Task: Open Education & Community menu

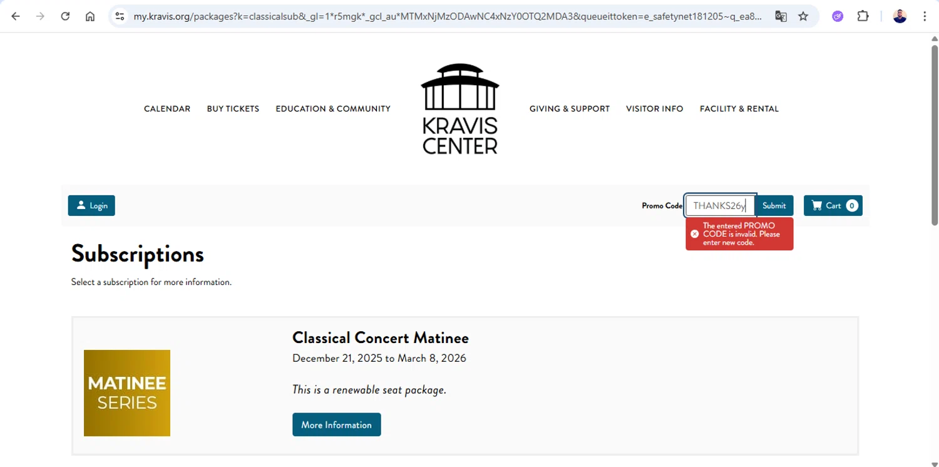Action: coord(333,109)
